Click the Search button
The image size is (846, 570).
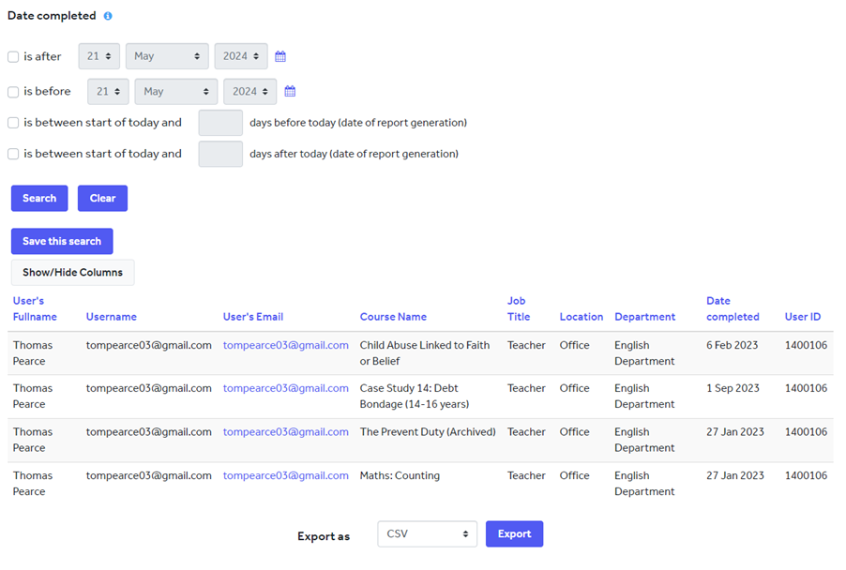coord(38,198)
